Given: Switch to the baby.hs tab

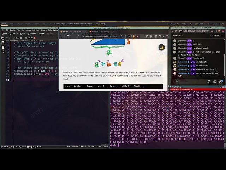Looking at the screenshot, I should click(17, 38).
